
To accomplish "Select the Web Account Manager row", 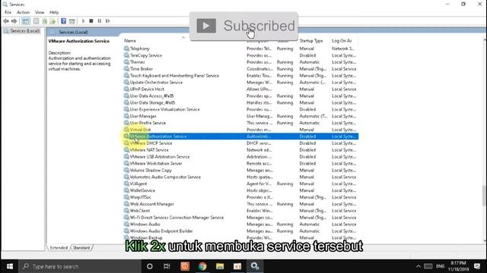I will coord(240,204).
